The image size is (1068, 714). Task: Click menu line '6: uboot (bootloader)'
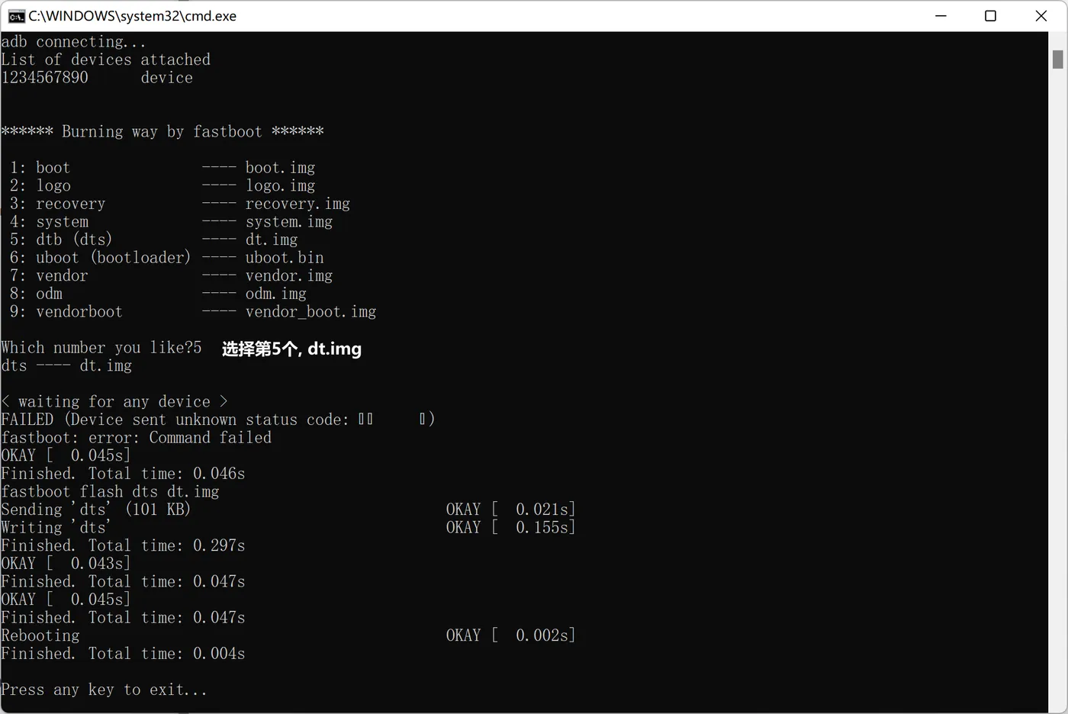coord(100,258)
